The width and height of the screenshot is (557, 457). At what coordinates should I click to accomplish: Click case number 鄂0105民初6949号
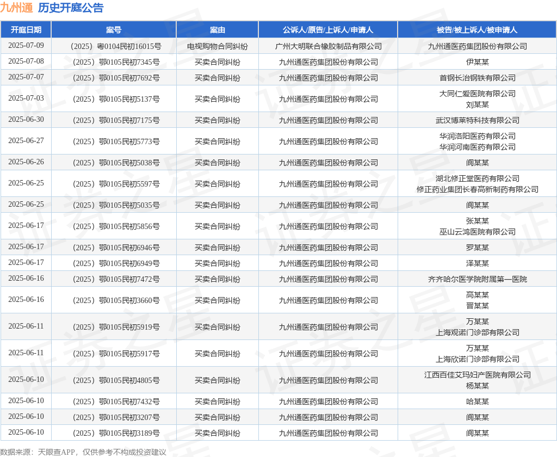pos(129,263)
